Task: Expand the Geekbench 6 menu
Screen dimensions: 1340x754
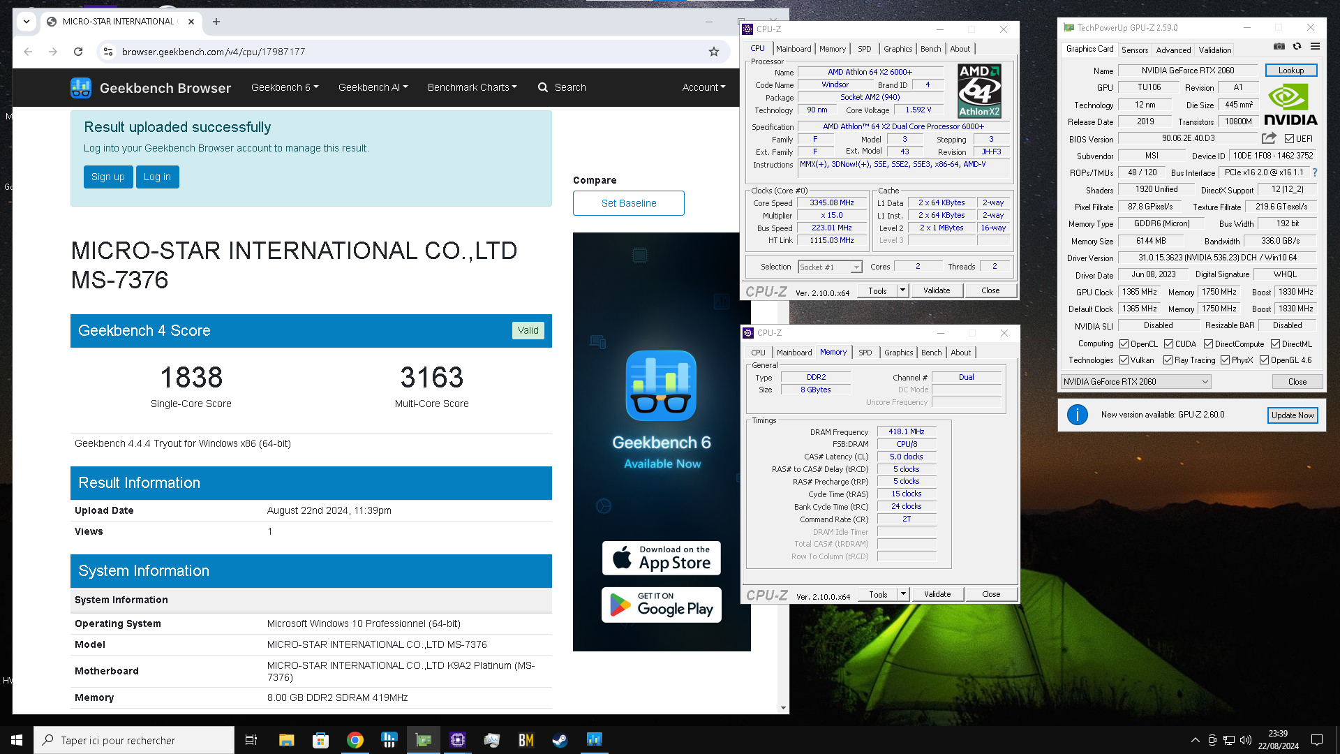Action: [x=285, y=87]
